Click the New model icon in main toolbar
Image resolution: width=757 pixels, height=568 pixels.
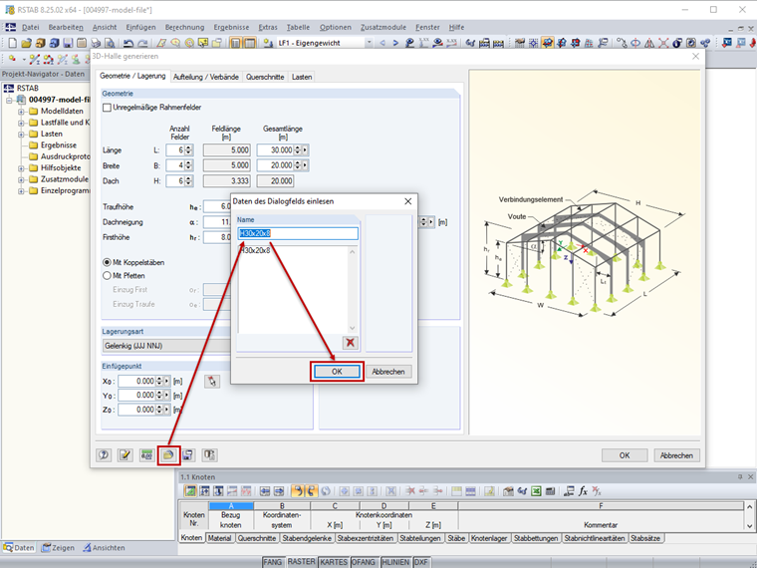tap(12, 43)
